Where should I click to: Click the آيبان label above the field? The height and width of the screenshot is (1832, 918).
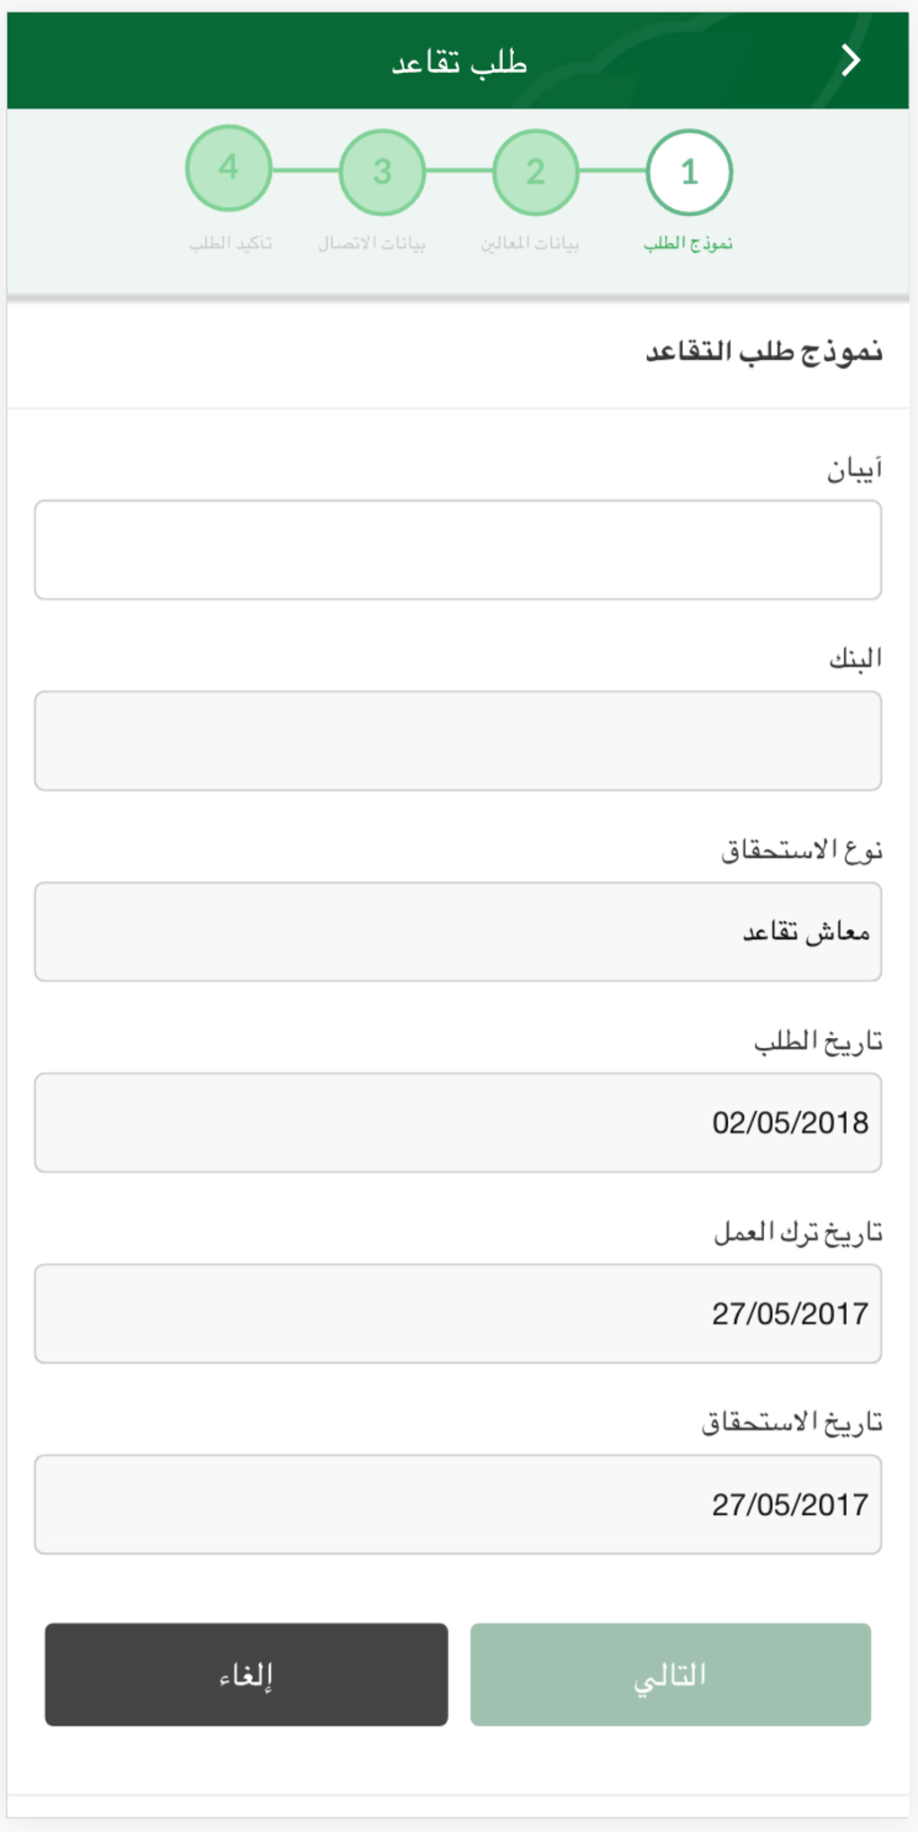click(x=854, y=469)
